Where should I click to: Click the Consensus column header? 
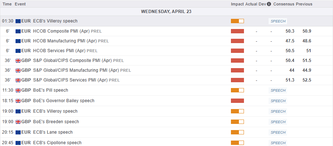[284, 4]
